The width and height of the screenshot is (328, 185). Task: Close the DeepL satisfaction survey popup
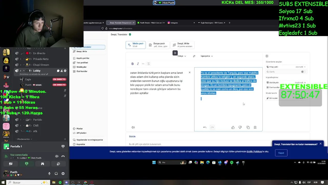pyautogui.click(x=321, y=144)
